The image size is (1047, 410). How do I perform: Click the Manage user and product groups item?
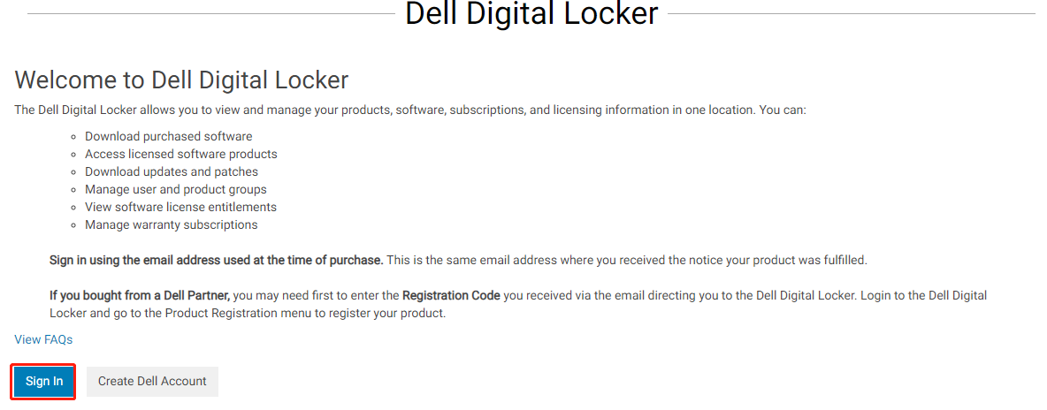click(x=175, y=189)
